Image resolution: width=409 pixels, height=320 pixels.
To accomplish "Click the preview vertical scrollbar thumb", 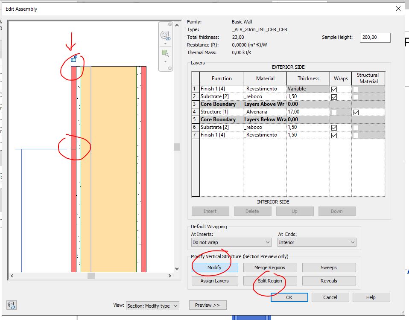I will point(177,147).
